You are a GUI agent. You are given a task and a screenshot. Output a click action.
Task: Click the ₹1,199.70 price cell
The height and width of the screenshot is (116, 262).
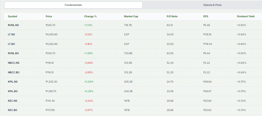pyautogui.click(x=51, y=91)
